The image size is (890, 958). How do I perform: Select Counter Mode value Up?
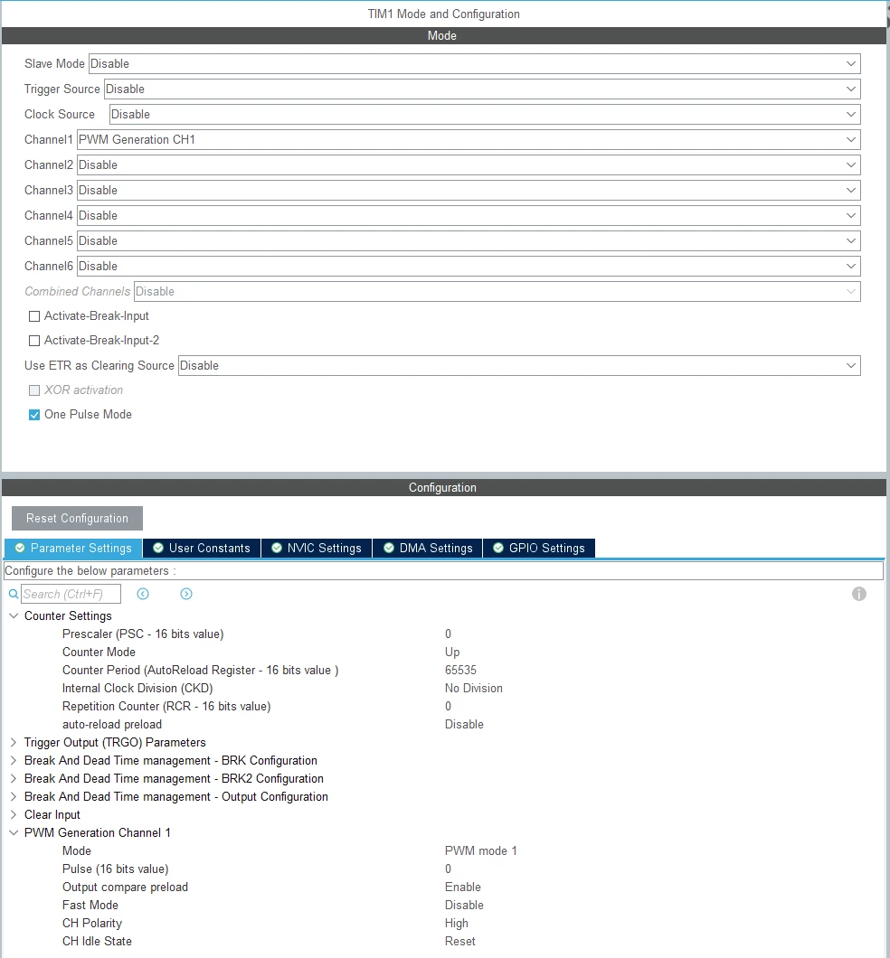(452, 653)
